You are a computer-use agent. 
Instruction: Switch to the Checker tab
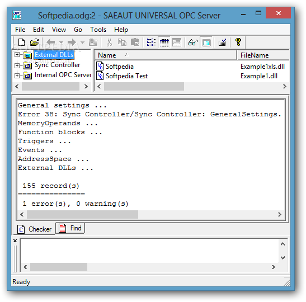(35, 229)
